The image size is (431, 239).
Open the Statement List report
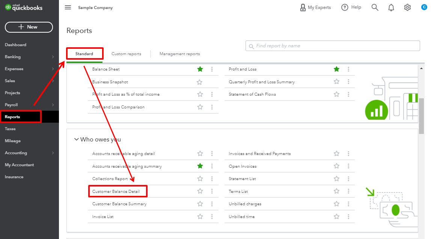coord(242,179)
